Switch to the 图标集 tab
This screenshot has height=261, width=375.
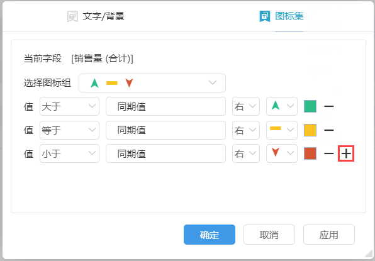tap(282, 16)
